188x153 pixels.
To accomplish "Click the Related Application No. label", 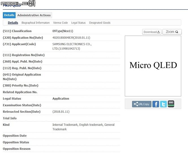I will coord(20,92).
